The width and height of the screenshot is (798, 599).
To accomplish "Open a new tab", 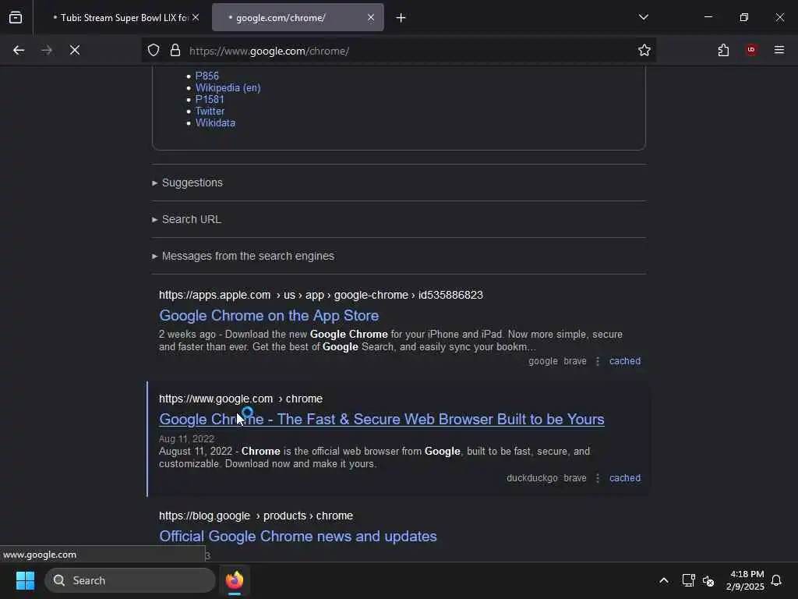I will [x=401, y=18].
